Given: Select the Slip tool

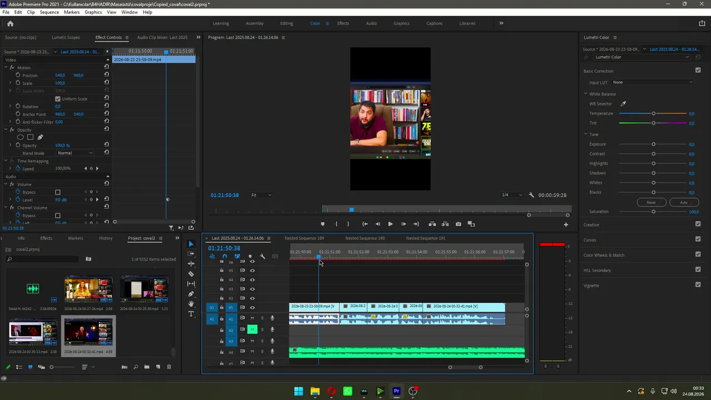Looking at the screenshot, I should (191, 284).
